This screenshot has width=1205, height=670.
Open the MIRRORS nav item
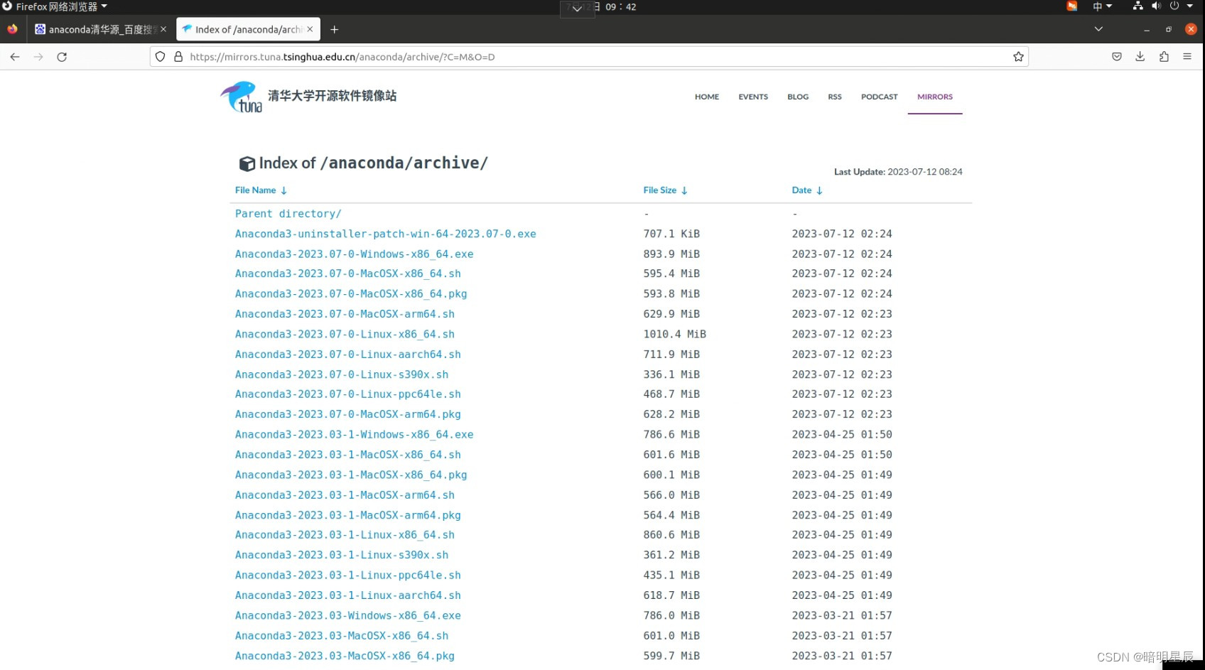935,97
